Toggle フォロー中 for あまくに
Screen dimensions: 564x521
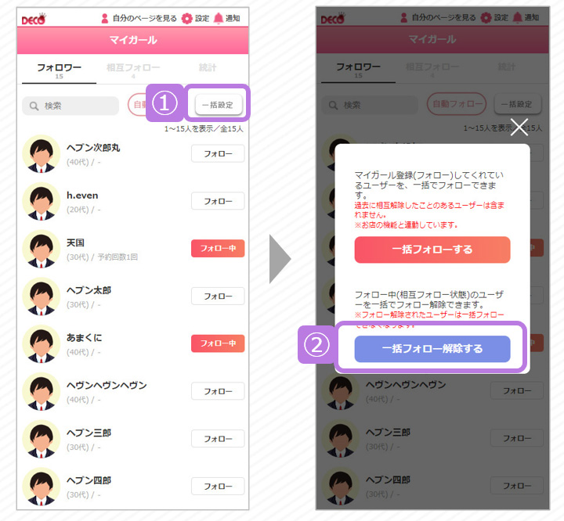(x=218, y=343)
